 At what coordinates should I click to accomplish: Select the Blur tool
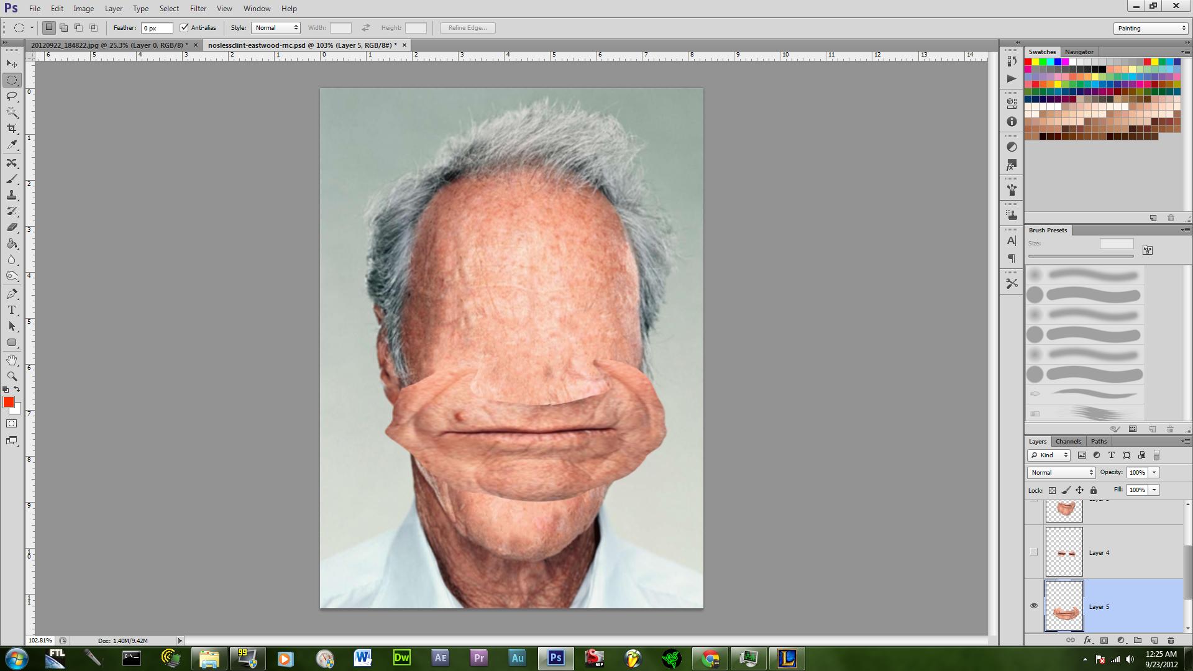pos(12,260)
